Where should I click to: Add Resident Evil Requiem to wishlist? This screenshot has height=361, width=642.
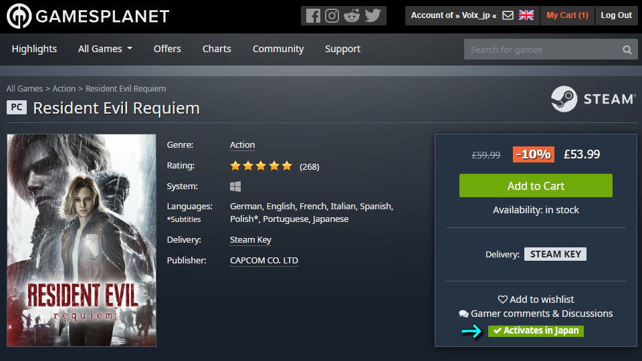[x=536, y=299]
